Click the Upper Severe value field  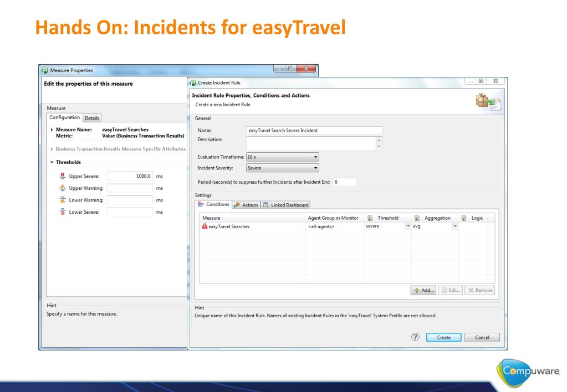pos(130,176)
